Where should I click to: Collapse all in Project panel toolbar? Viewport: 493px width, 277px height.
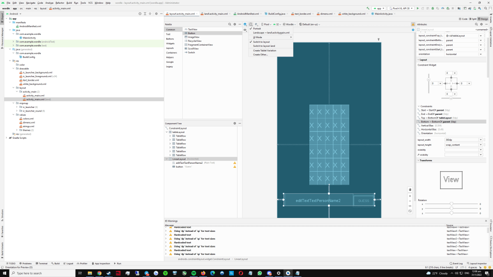150,14
